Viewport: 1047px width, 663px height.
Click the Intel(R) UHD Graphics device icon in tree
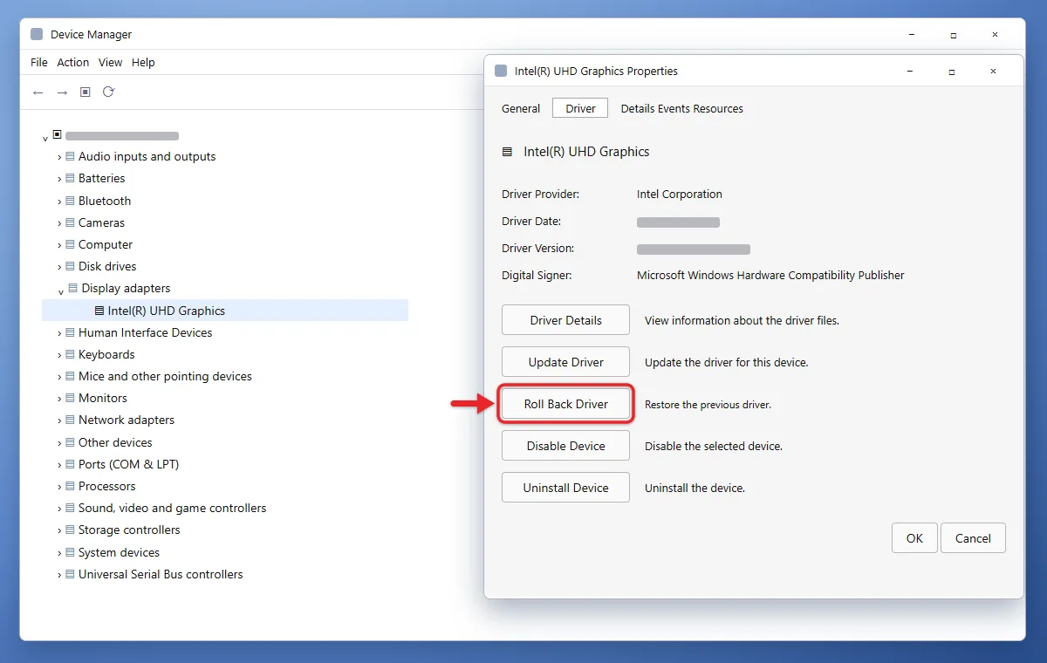coord(99,311)
